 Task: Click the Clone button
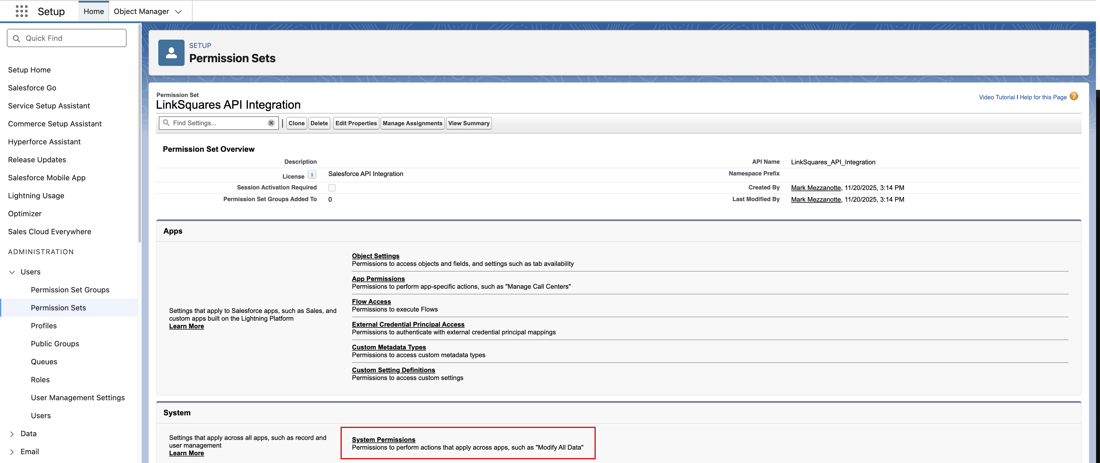(296, 123)
